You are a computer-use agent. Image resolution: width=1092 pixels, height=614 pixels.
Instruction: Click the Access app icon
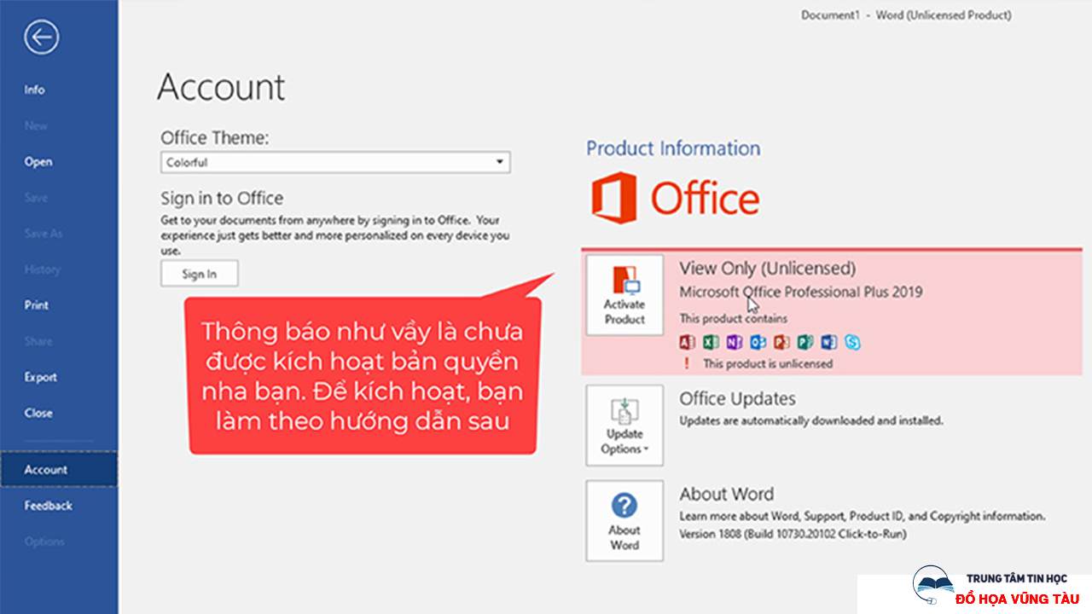[x=687, y=343]
